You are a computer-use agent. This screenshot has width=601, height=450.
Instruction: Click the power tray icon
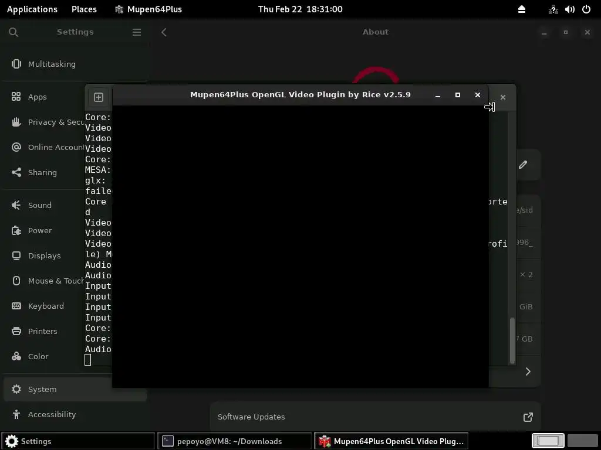(586, 9)
